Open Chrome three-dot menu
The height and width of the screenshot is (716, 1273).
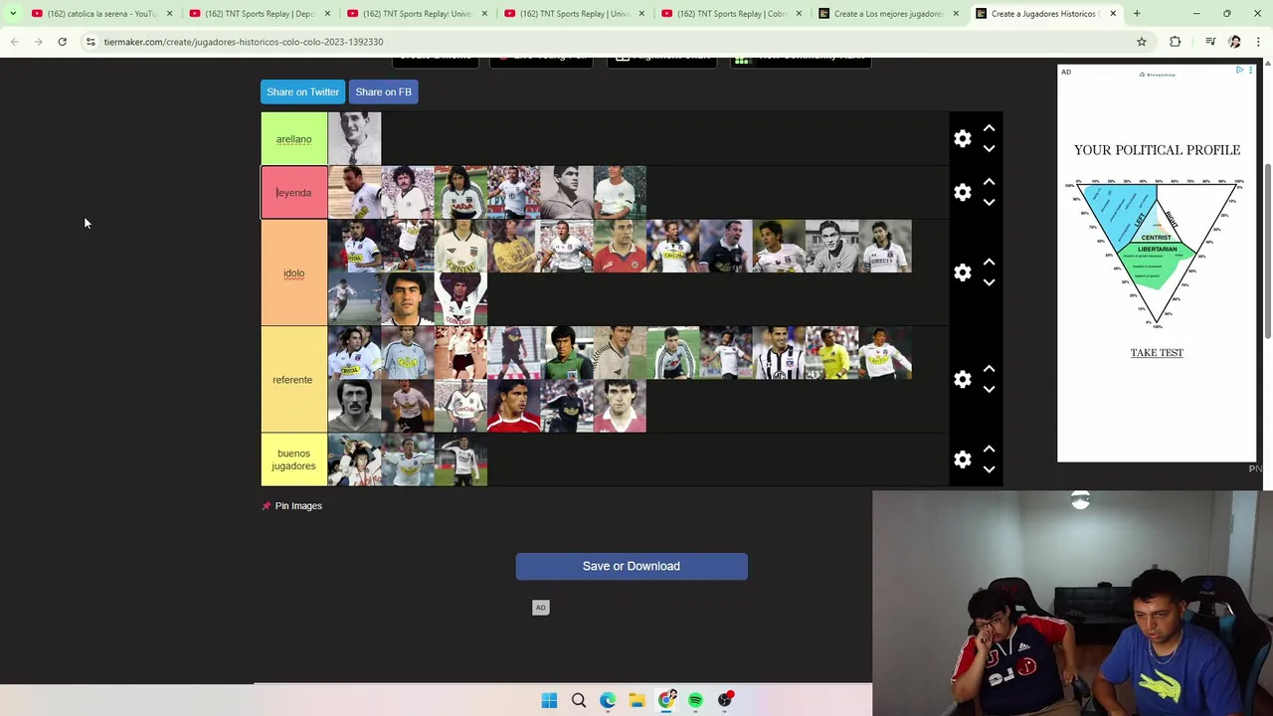click(x=1259, y=42)
